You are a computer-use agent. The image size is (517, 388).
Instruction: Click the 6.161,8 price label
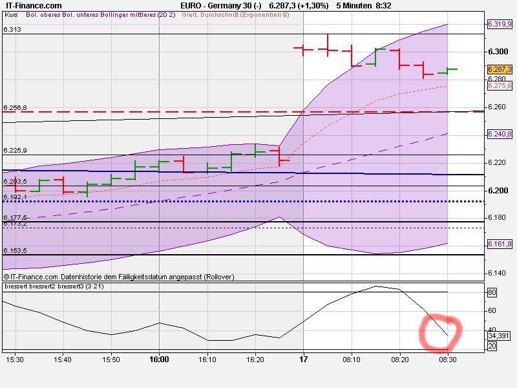pos(498,244)
